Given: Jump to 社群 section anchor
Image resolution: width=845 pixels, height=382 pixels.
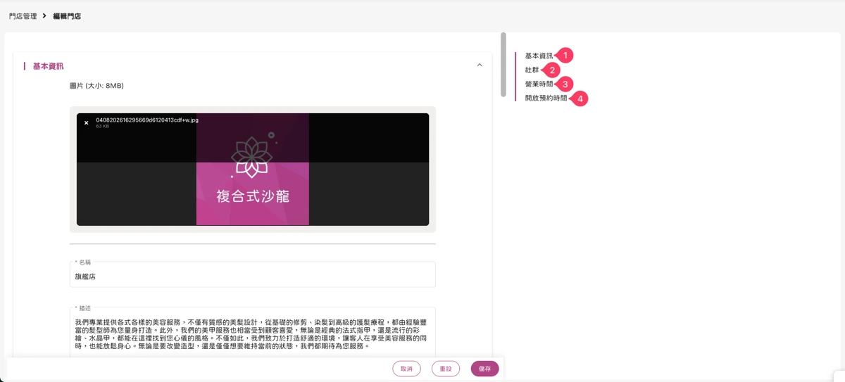Looking at the screenshot, I should (x=532, y=70).
